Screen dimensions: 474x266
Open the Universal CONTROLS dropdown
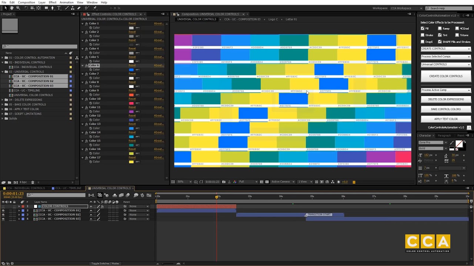tap(446, 64)
